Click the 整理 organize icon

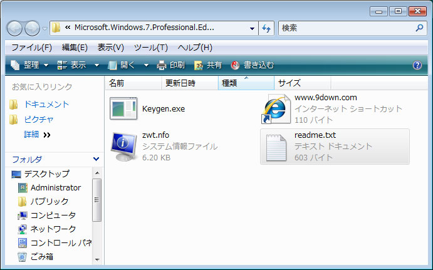[15, 65]
